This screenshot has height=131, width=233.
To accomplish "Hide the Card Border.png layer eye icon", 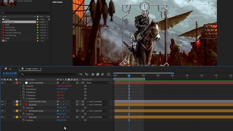I will click(x=2, y=102).
